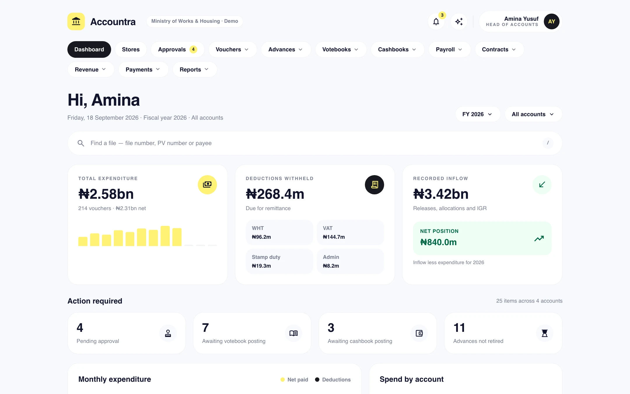The height and width of the screenshot is (394, 630).
Task: Click the cashbook posting wallet icon
Action: point(419,333)
